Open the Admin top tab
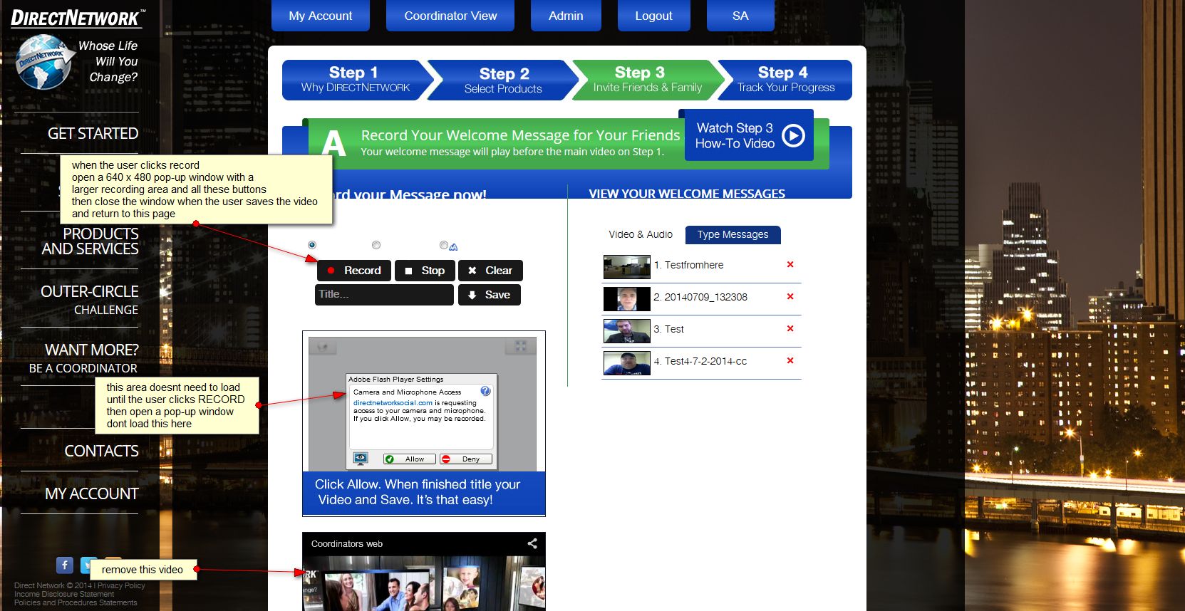The width and height of the screenshot is (1185, 611). click(x=566, y=16)
